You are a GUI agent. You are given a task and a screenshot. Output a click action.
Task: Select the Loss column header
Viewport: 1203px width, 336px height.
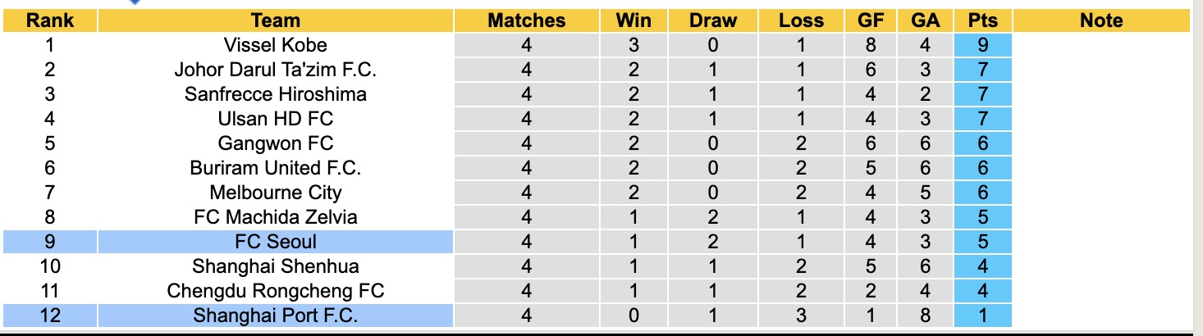pyautogui.click(x=801, y=20)
